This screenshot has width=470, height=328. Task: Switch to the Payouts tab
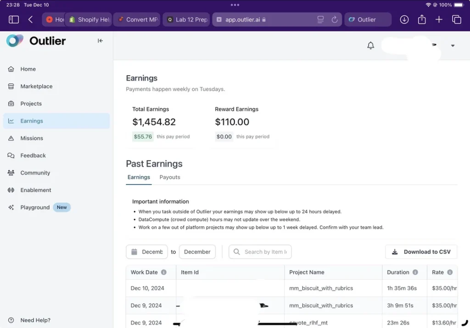(x=170, y=177)
